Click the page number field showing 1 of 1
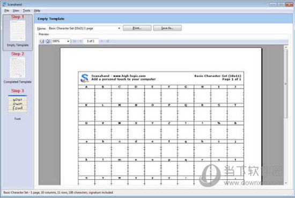The height and width of the screenshot is (198, 295). [91, 41]
